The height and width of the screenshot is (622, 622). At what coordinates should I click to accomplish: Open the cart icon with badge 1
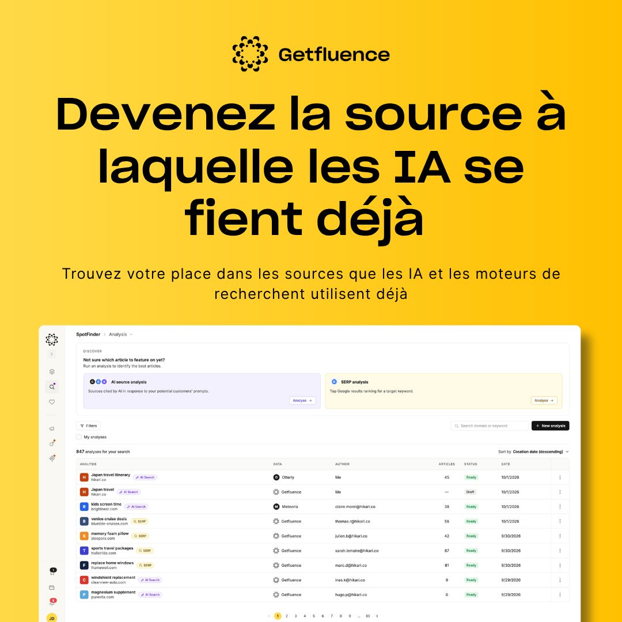pyautogui.click(x=52, y=571)
